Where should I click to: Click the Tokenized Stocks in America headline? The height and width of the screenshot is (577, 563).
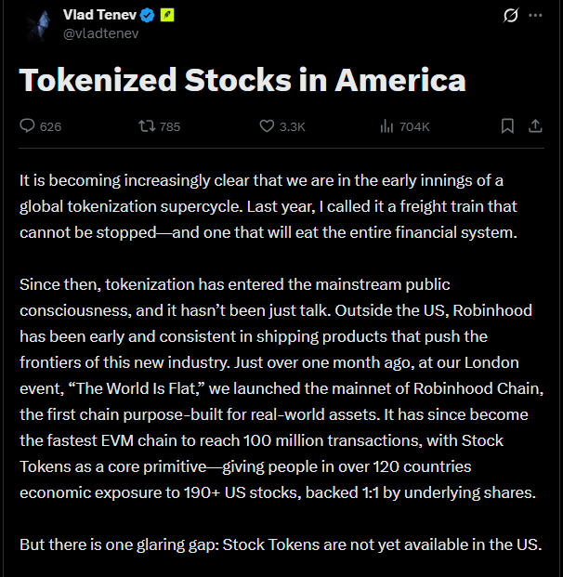pos(242,80)
